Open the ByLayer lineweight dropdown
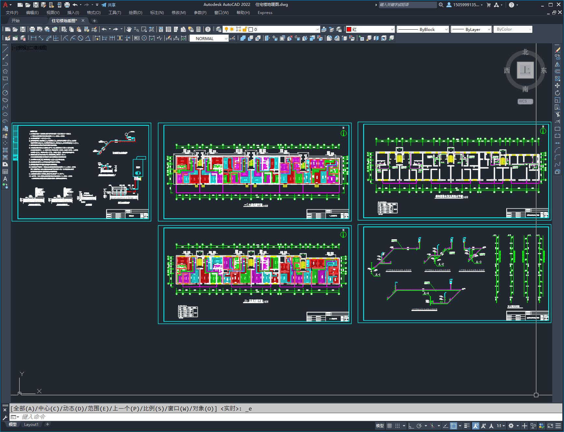The image size is (564, 432). click(471, 29)
